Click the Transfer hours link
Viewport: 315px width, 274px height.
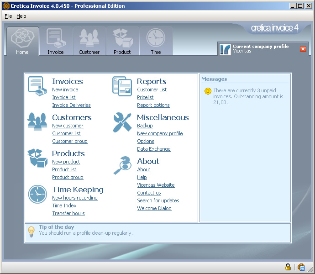click(x=68, y=213)
